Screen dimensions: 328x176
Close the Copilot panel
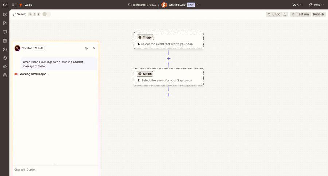[x=94, y=48]
